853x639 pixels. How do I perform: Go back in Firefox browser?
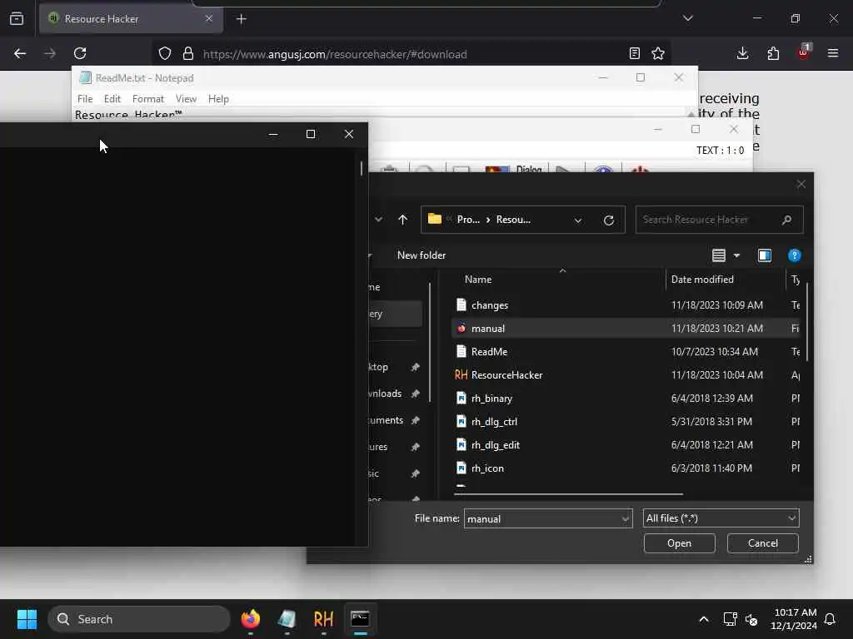coord(20,53)
